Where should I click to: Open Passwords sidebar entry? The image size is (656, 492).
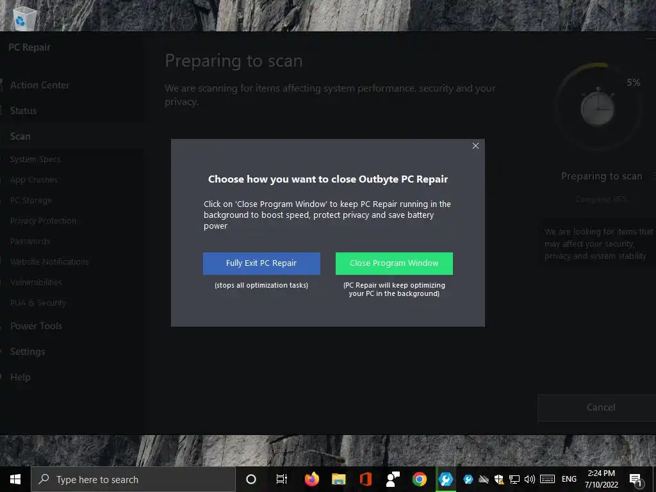30,242
